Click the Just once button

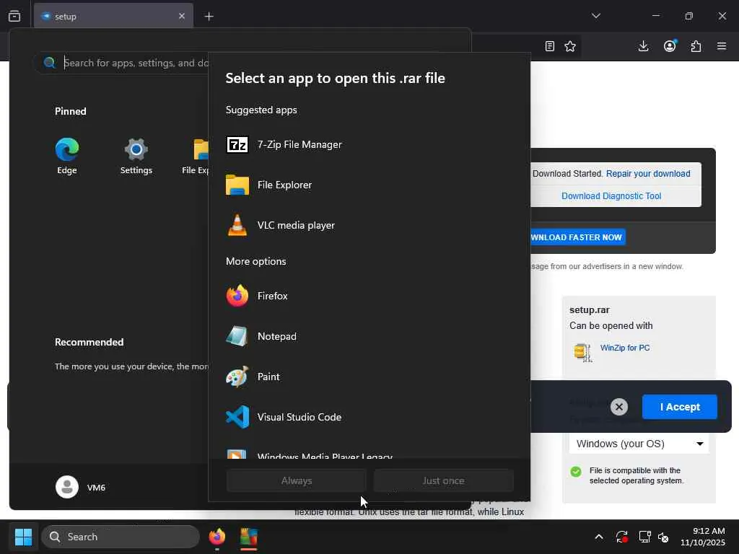(444, 480)
